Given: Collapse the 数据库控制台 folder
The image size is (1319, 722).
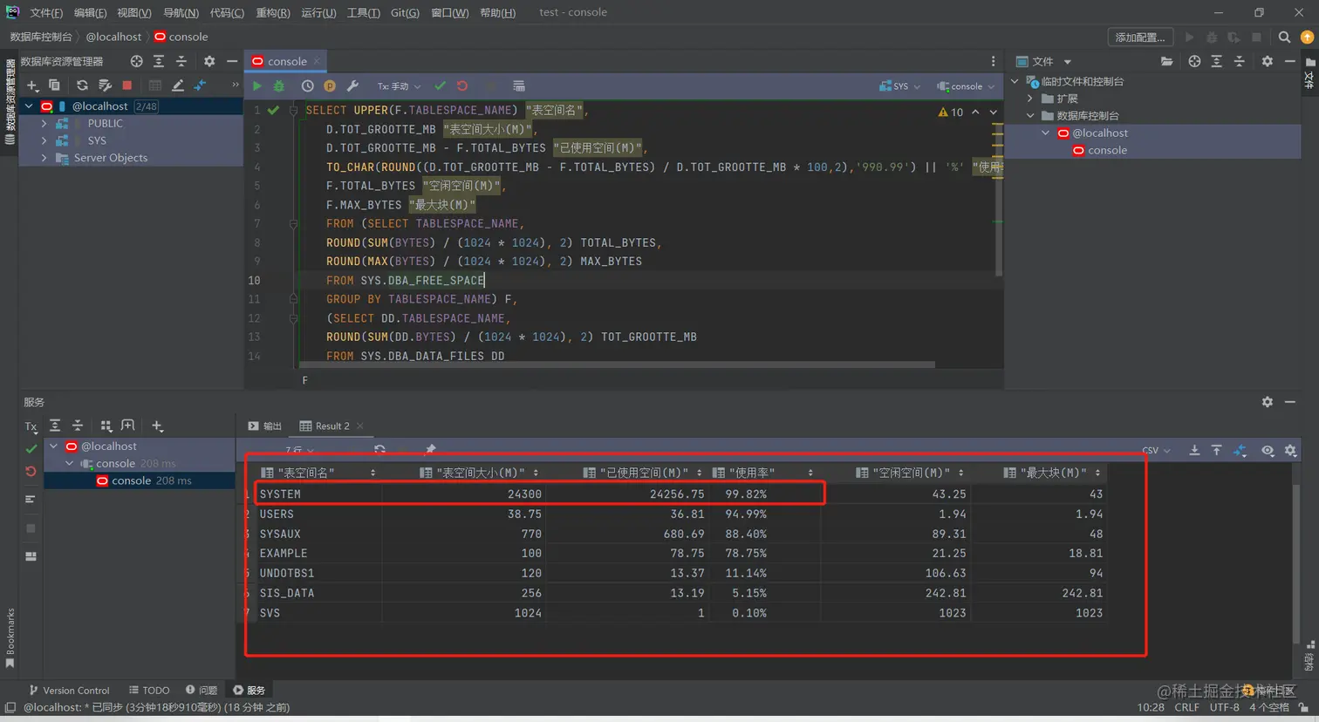Looking at the screenshot, I should [x=1030, y=115].
